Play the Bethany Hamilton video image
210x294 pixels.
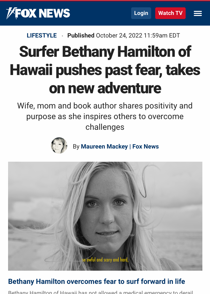[105, 216]
